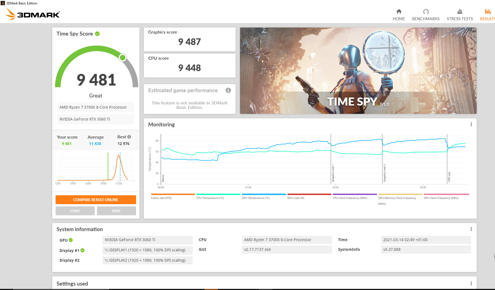The height and width of the screenshot is (290, 495).
Task: Click the Results bar chart icon
Action: [488, 11]
